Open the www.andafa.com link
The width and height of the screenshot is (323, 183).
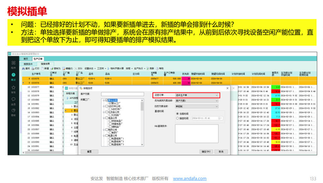coord(190,178)
